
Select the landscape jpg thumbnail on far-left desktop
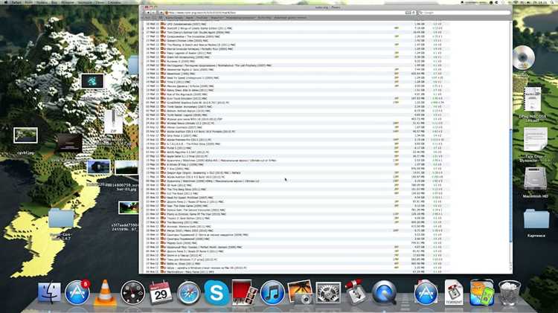[25, 135]
